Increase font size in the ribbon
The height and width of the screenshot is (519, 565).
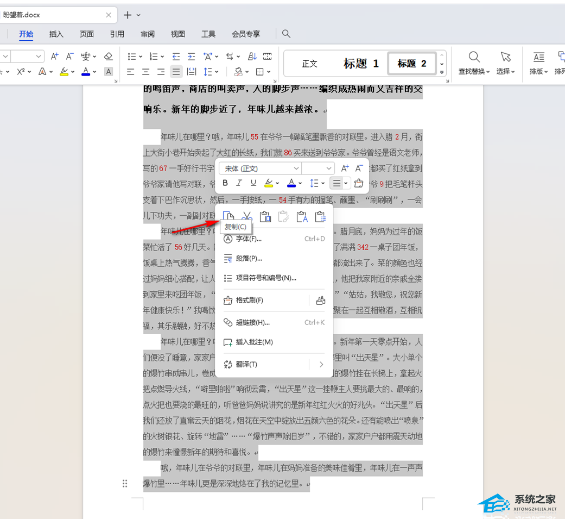54,57
